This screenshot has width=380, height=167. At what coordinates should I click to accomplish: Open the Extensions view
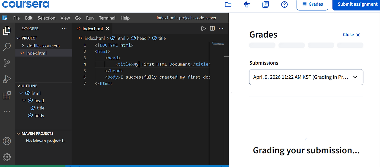click(x=7, y=95)
